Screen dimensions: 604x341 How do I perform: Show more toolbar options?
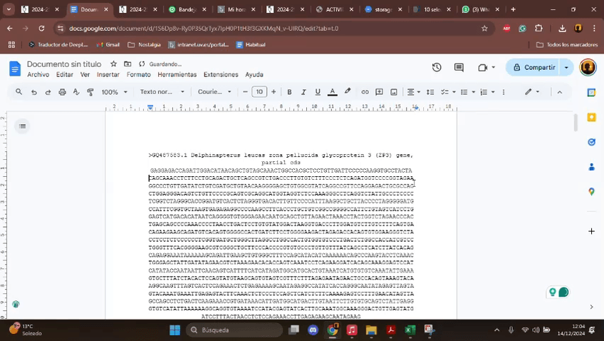coord(504,92)
